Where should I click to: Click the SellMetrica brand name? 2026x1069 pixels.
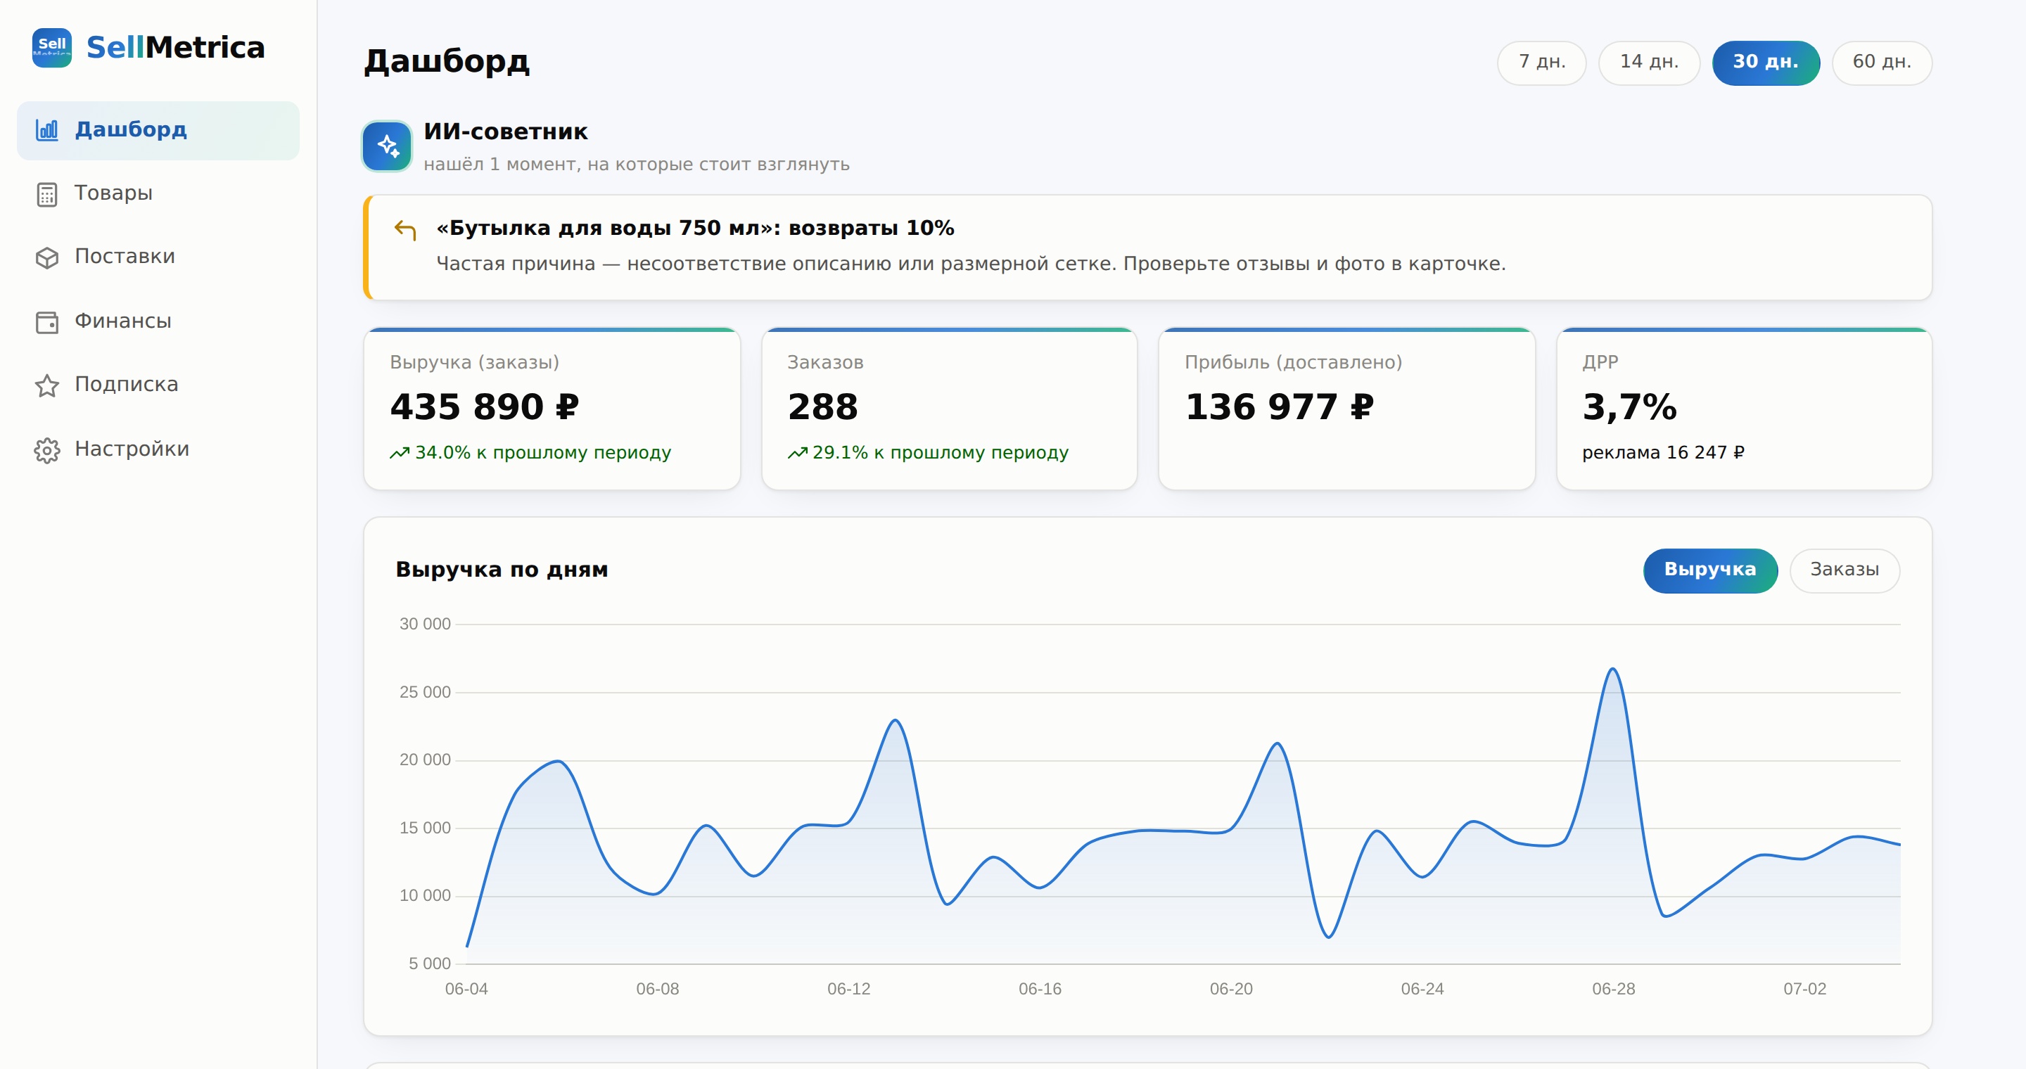coord(175,48)
